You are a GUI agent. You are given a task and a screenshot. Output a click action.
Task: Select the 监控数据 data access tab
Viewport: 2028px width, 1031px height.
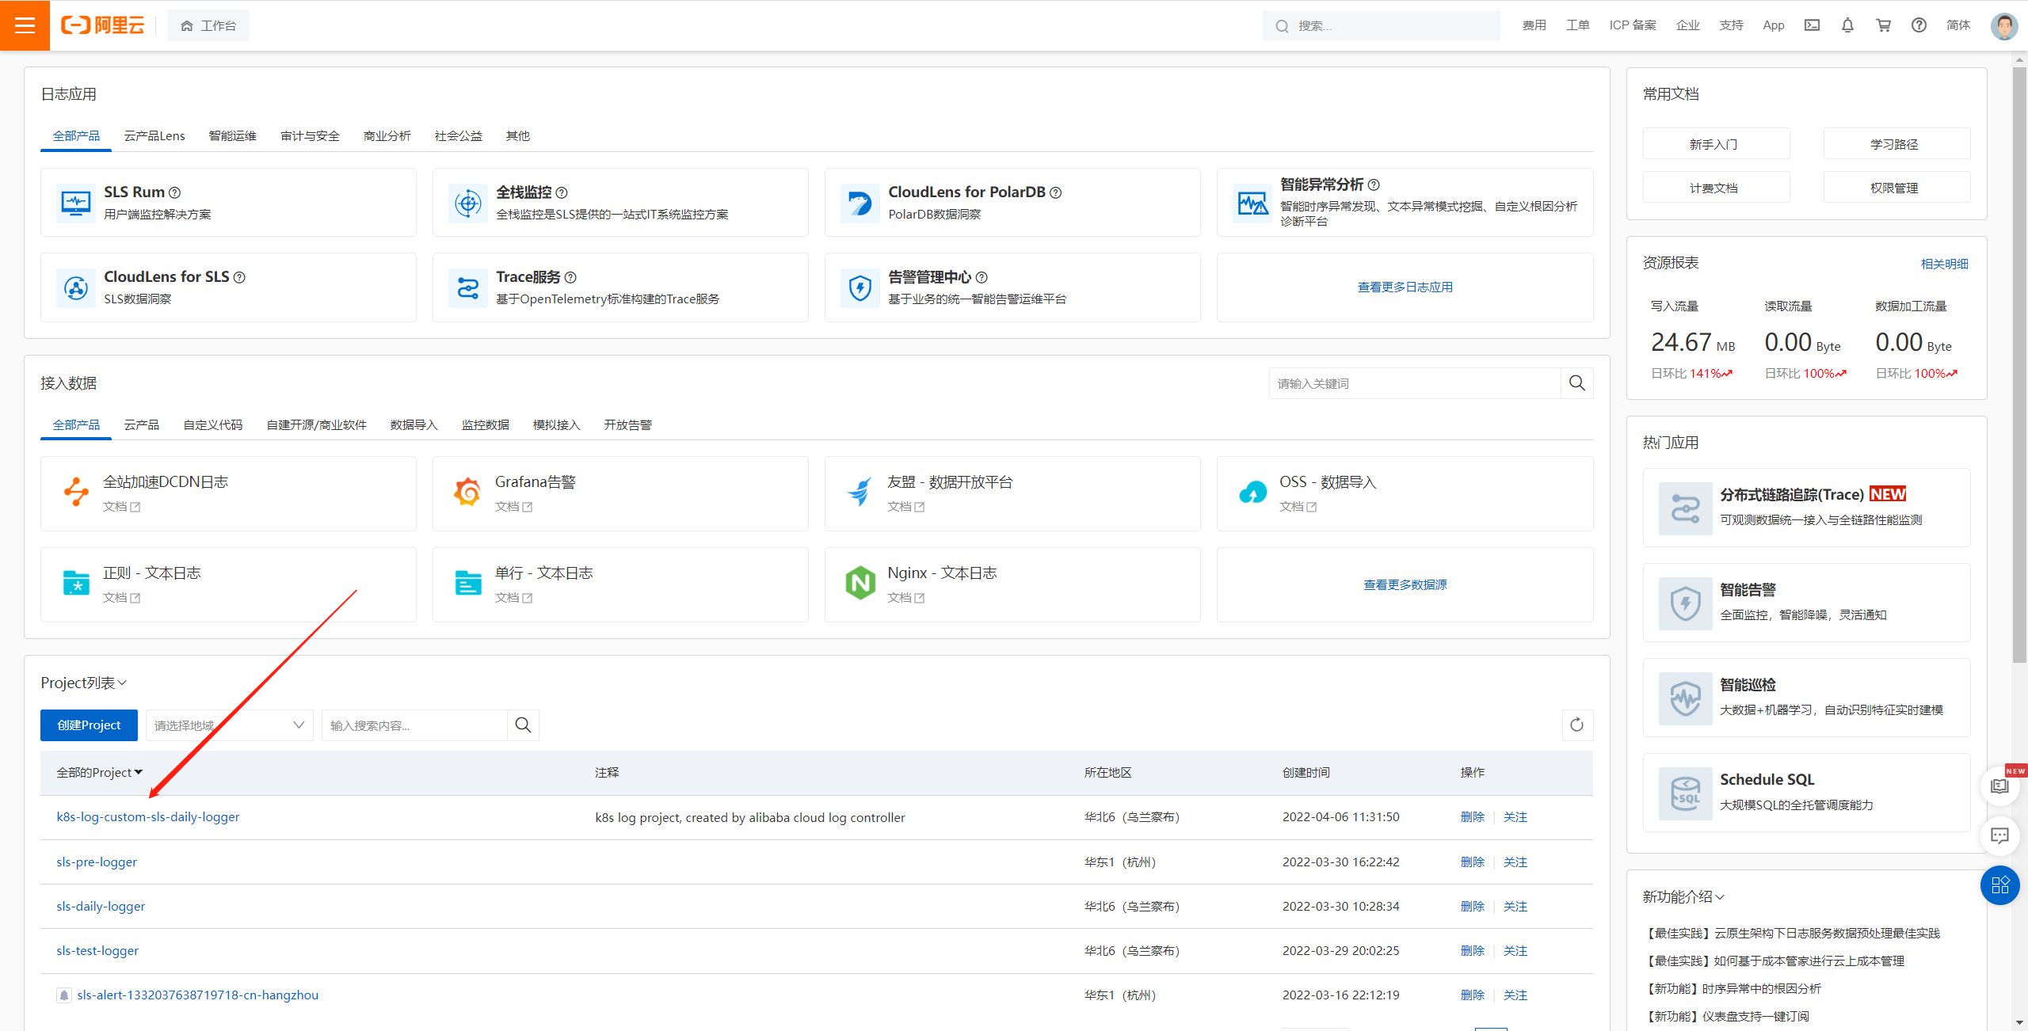point(485,425)
